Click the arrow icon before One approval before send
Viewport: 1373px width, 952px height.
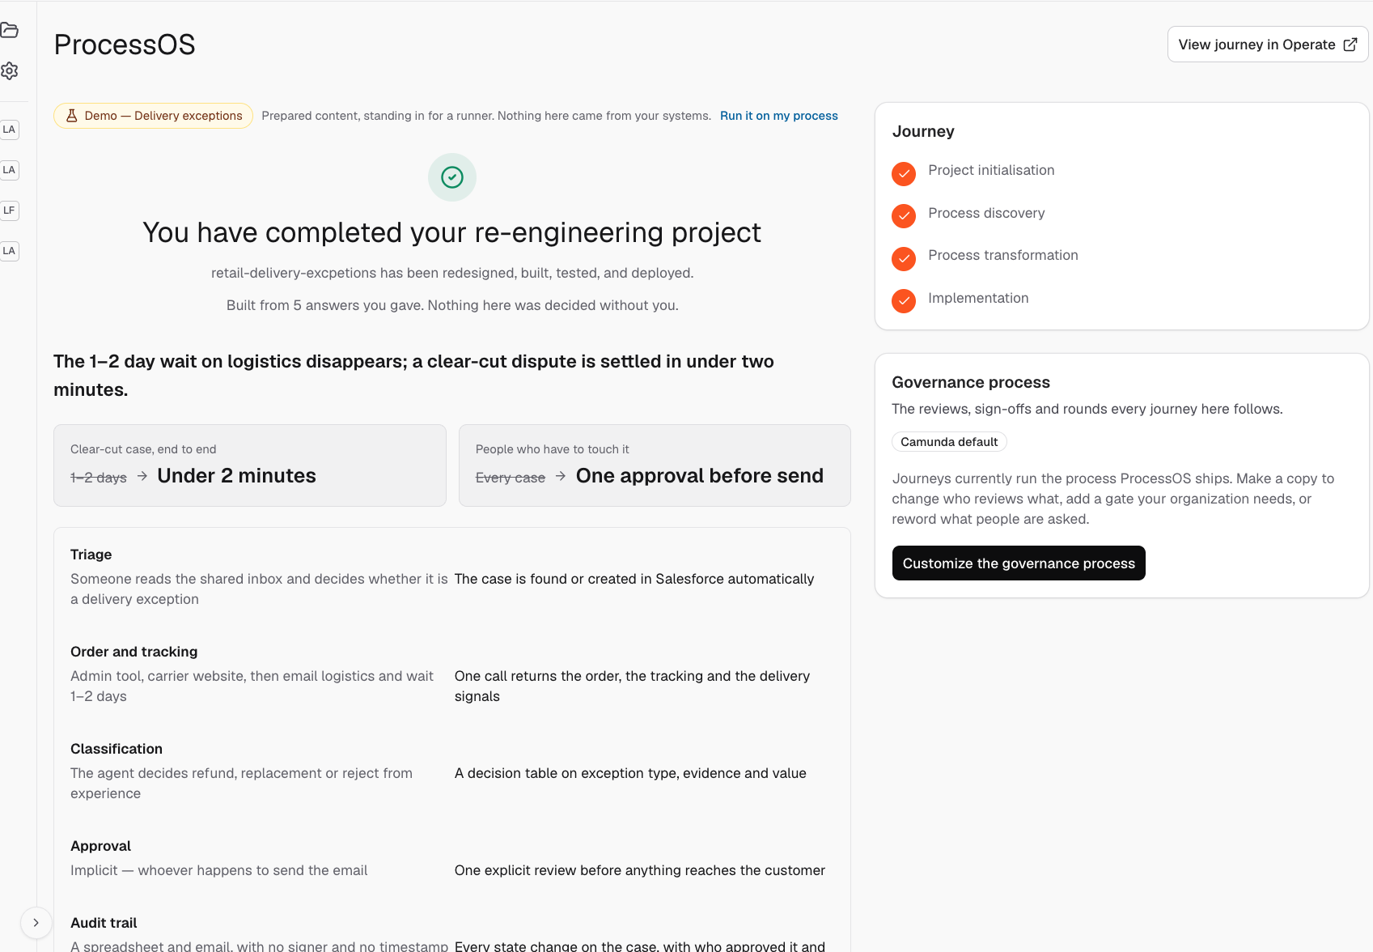coord(561,476)
